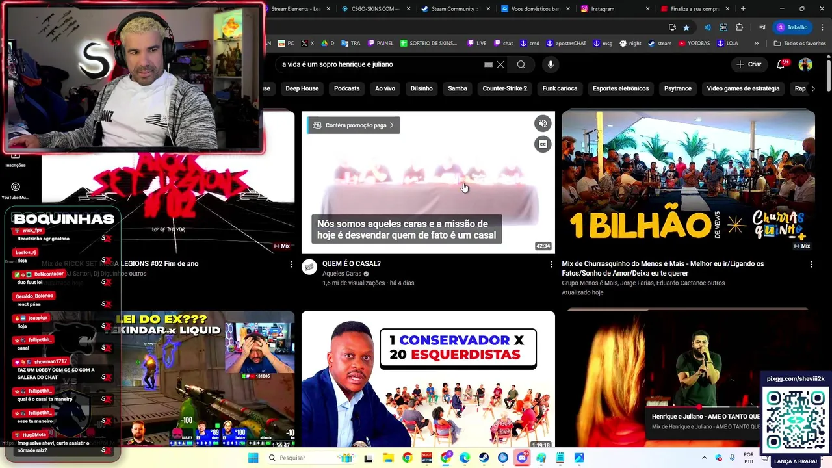Open the Todos os favoritos folder

[x=799, y=44]
